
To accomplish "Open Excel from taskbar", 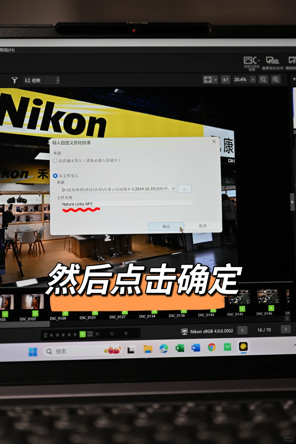I will [180, 348].
